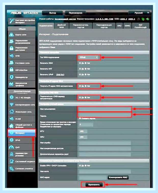Click the Имя пользователя username field
Screen dimensions: 158x193
pyautogui.click(x=105, y=109)
